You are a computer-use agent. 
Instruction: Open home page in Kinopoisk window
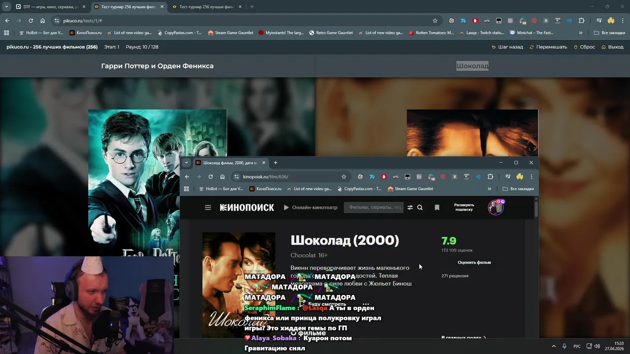(x=222, y=177)
